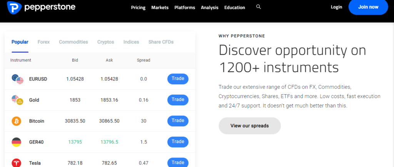Click the GER40 bid value 13795
Screen dimensions: 394x167
click(75, 142)
